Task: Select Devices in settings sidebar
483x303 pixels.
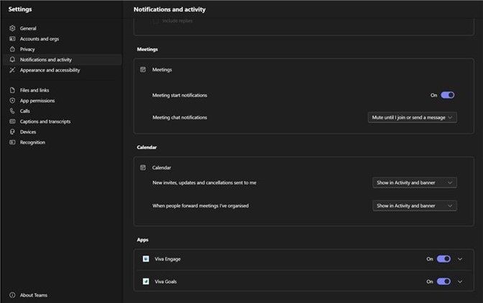Action: [x=28, y=132]
